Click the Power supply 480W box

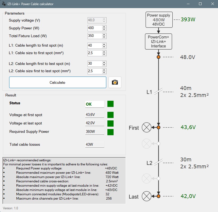pyautogui.click(x=158, y=20)
